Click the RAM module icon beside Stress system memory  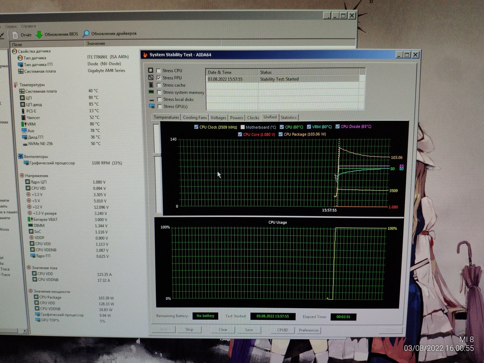(x=151, y=92)
